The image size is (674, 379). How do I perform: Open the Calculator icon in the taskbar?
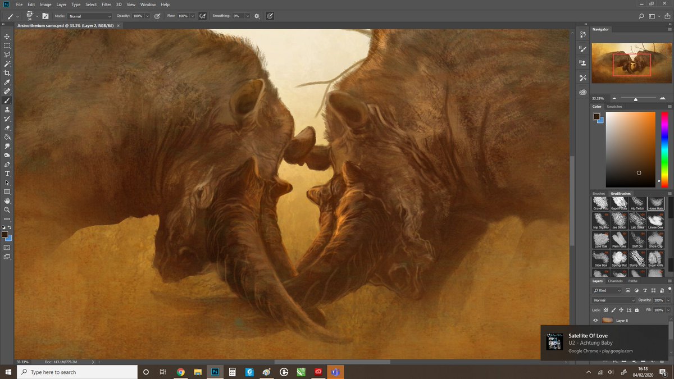click(x=231, y=372)
